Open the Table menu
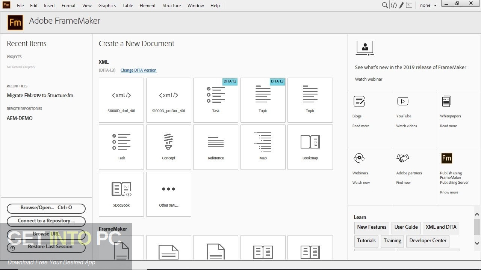 128,6
